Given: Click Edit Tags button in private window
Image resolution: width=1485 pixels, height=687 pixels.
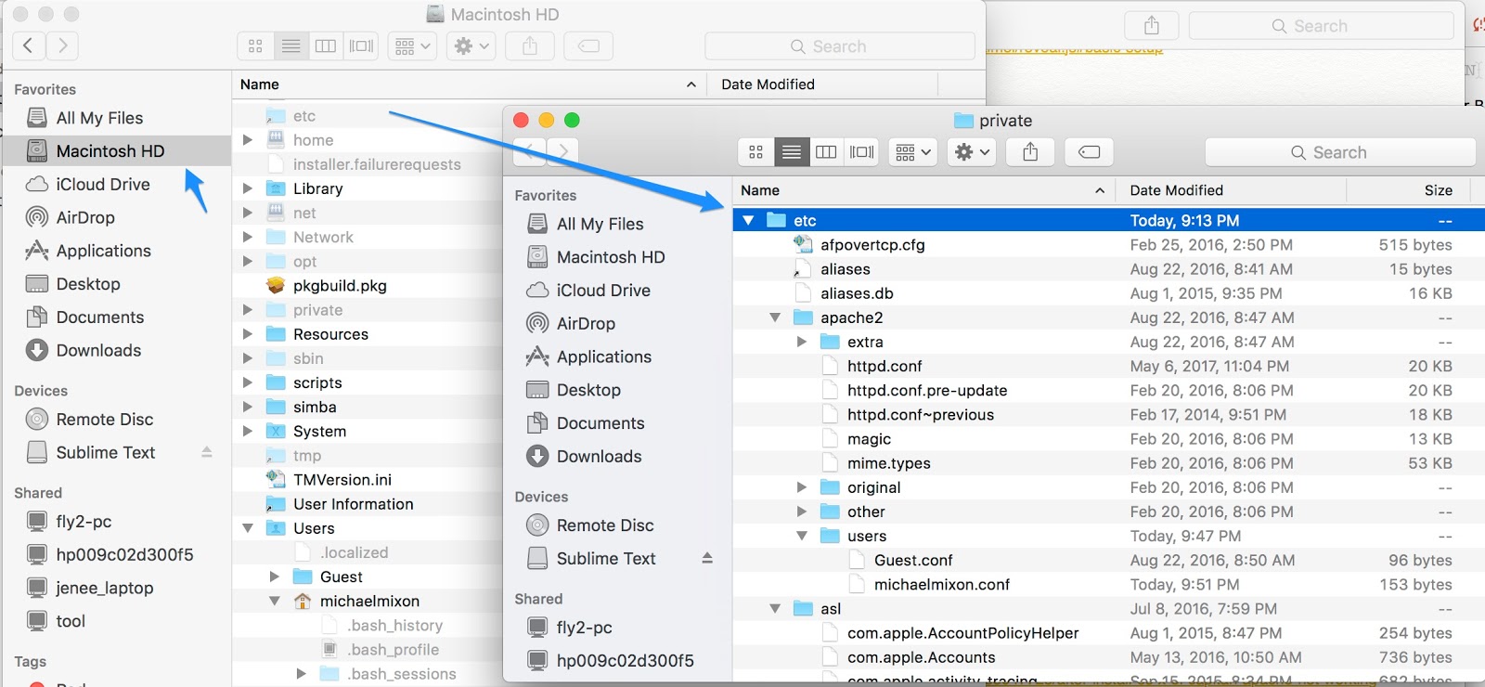Looking at the screenshot, I should (1090, 152).
